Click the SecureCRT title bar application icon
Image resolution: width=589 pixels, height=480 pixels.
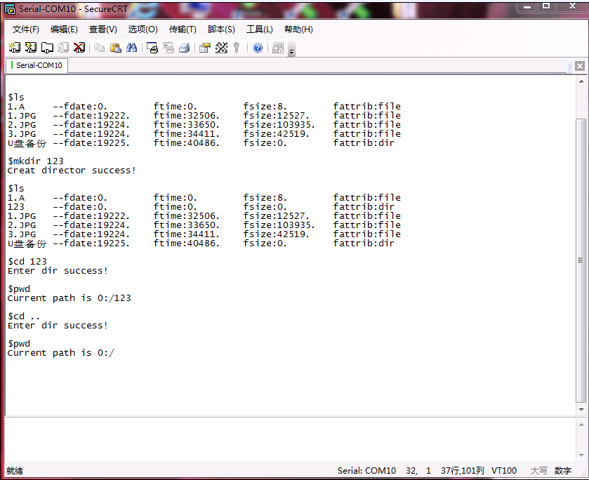pos(10,9)
